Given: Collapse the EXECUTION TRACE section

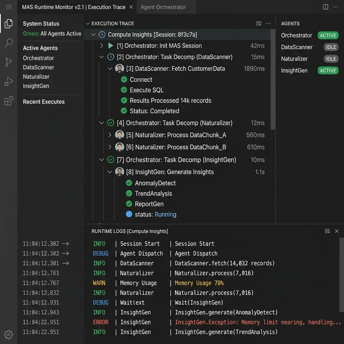Looking at the screenshot, I should click(x=88, y=24).
